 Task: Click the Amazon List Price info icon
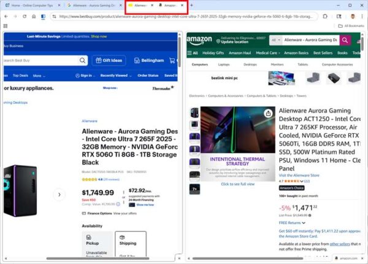pos(310,215)
